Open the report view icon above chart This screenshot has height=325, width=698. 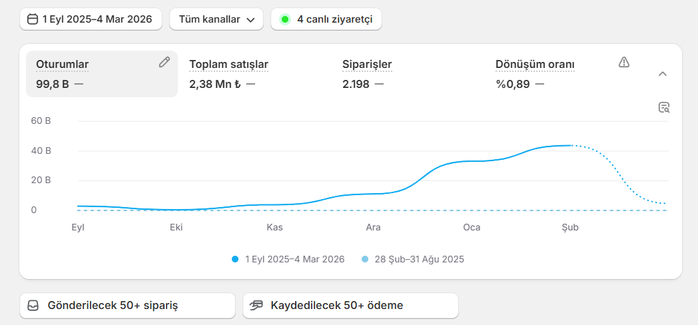[x=663, y=107]
